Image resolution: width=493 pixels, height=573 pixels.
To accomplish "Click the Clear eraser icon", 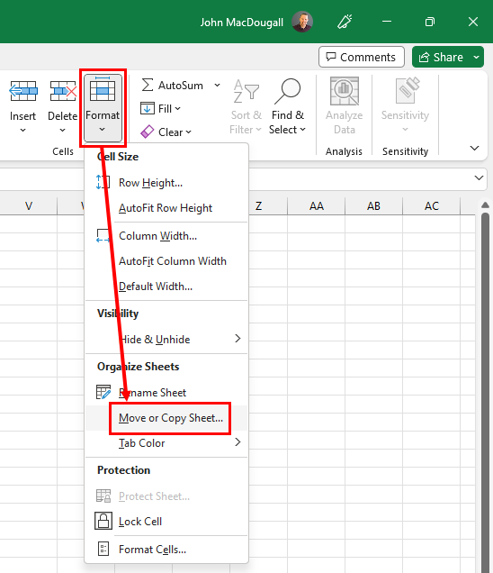I will (147, 132).
